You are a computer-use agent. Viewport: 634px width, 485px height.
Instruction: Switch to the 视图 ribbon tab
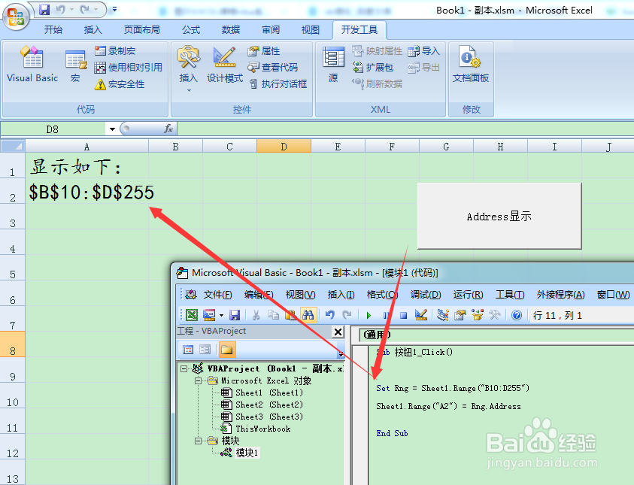click(311, 29)
